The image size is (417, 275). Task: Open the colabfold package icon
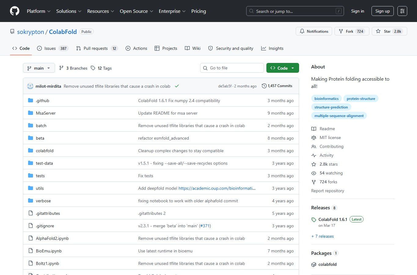point(314,265)
